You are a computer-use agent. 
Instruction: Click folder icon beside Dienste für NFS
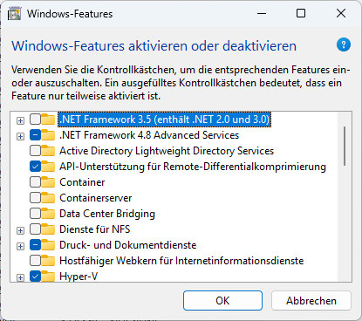coord(48,229)
